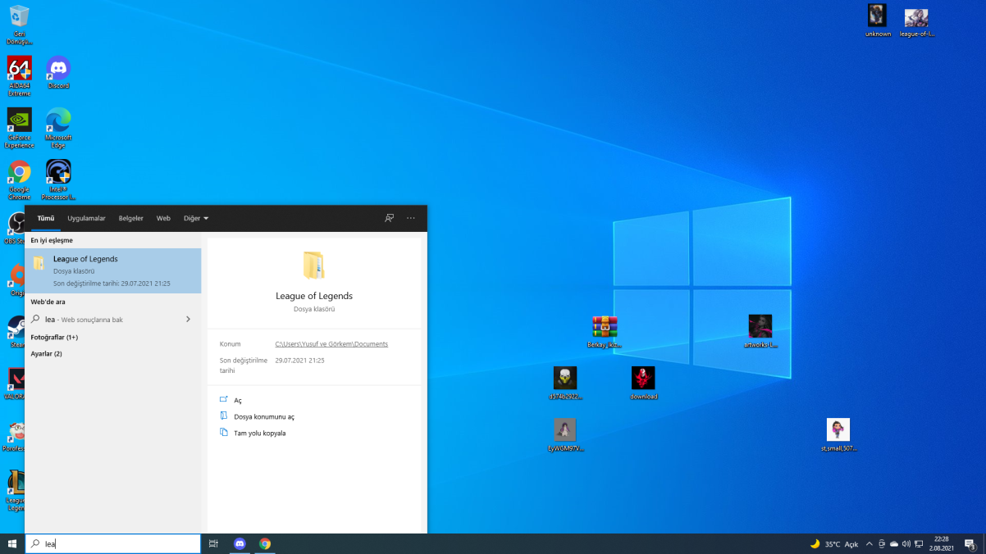Select the VALORANT desktop icon
986x554 pixels.
[x=16, y=383]
